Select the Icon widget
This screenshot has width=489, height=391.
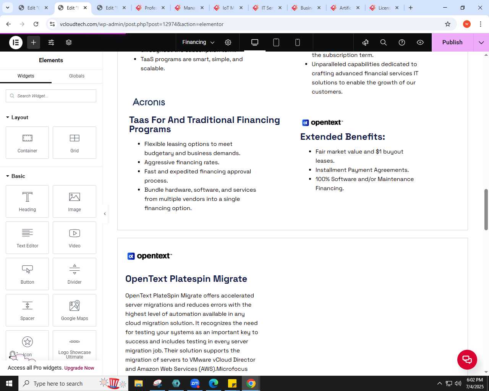[28, 346]
